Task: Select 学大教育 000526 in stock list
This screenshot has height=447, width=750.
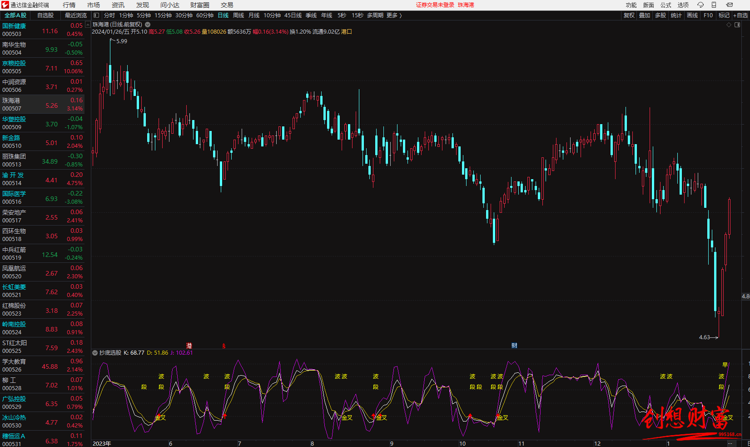Action: (x=42, y=365)
